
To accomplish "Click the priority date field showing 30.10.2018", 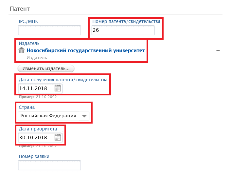I will click(35, 138).
